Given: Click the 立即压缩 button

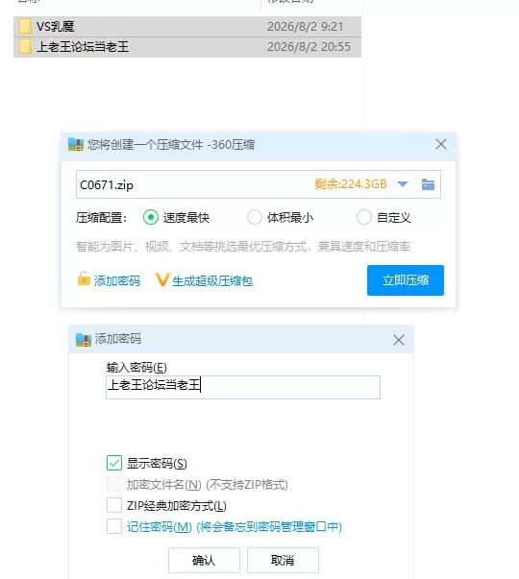Looking at the screenshot, I should click(406, 280).
